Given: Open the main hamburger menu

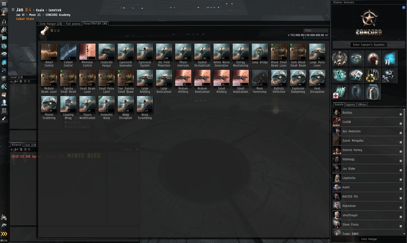Looking at the screenshot, I should pos(4,4).
